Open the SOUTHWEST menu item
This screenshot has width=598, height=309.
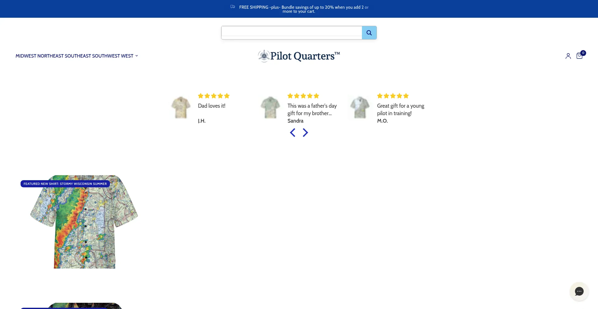pos(106,56)
